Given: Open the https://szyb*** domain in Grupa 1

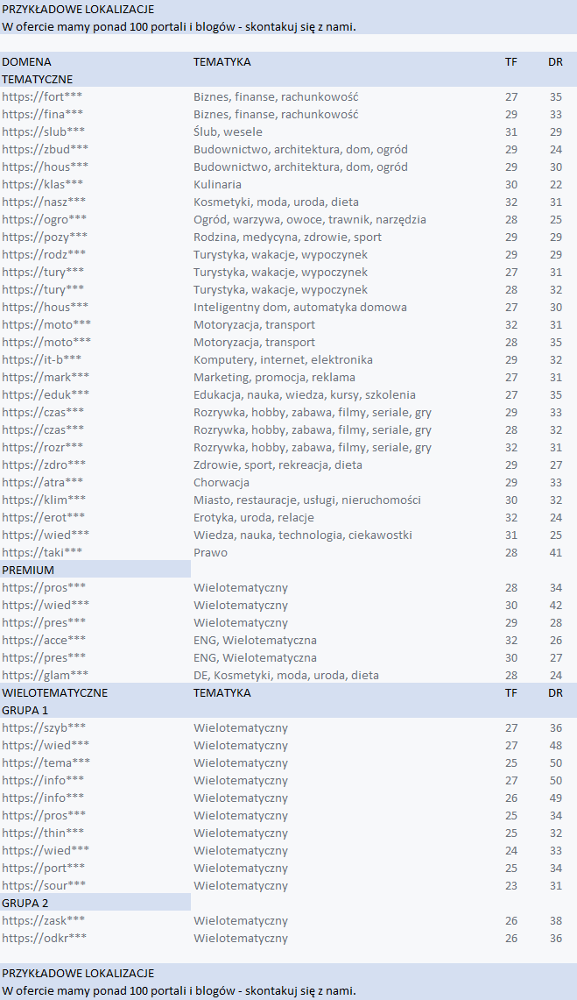Looking at the screenshot, I should (x=44, y=727).
